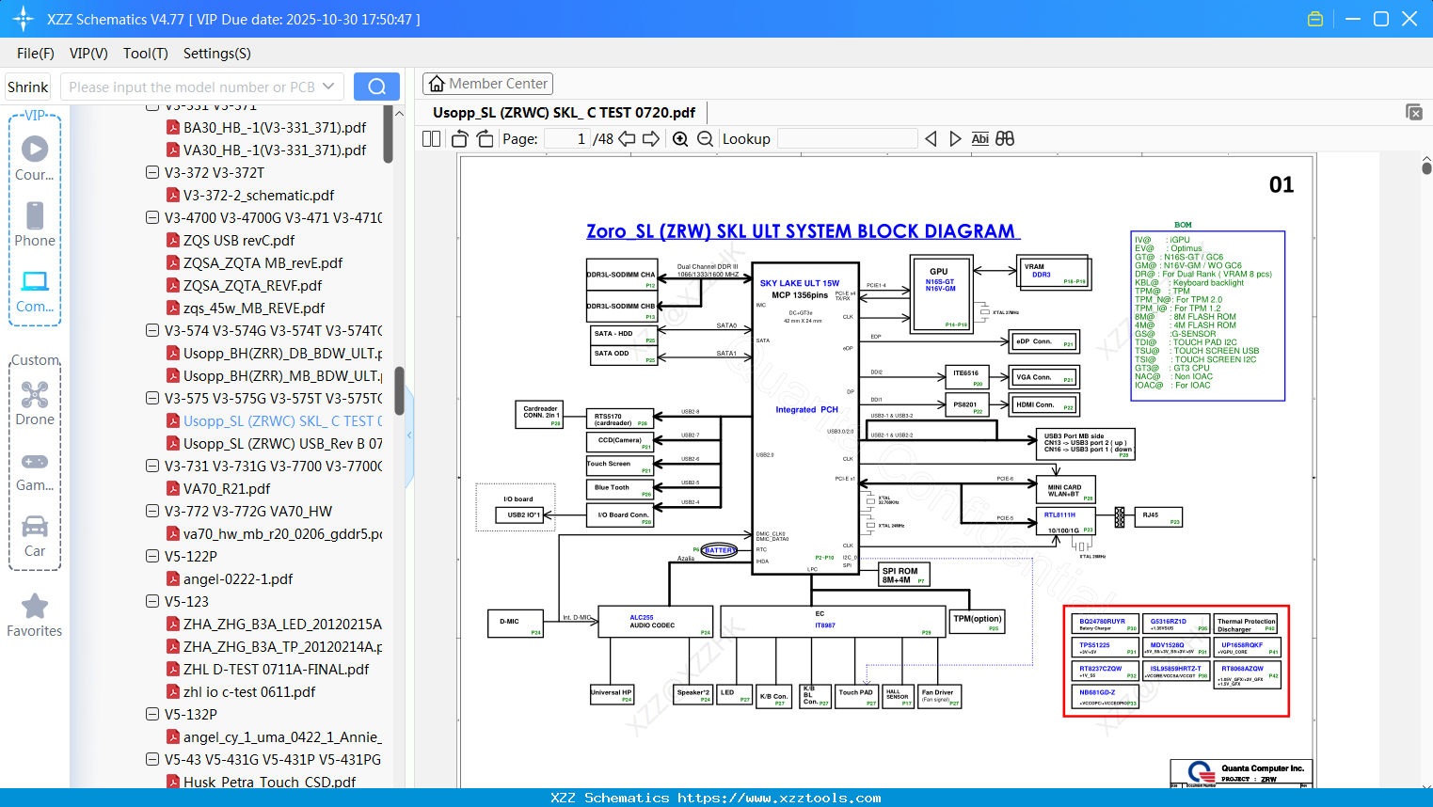Open BA30_HB_-1(V3-331_371).pdf
This screenshot has width=1433, height=807.
[275, 128]
